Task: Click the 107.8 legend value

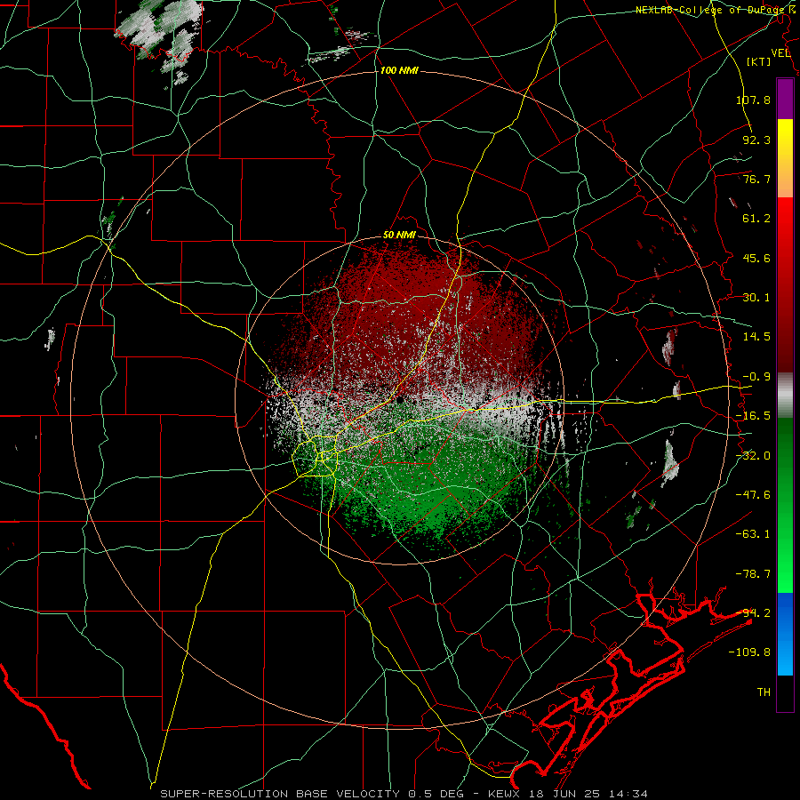Action: coord(753,100)
